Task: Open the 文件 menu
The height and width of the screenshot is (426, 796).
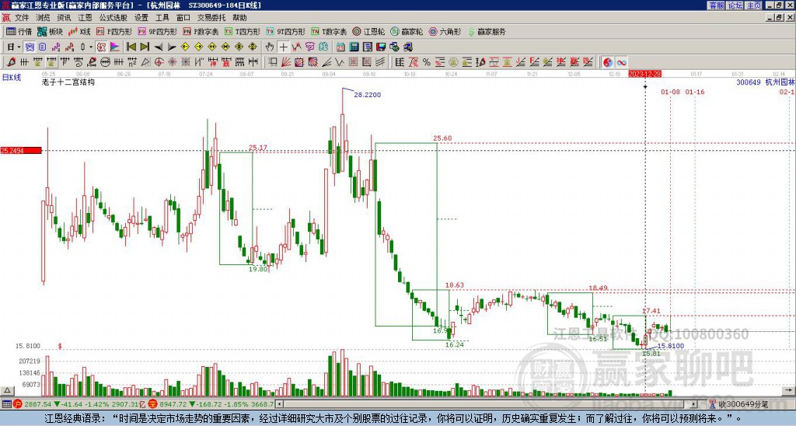Action: [x=22, y=18]
